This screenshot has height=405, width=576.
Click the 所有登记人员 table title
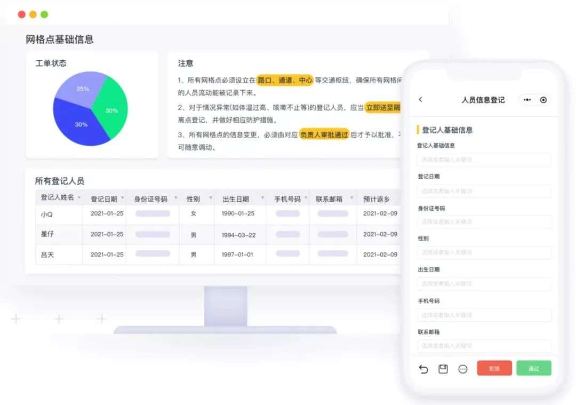pos(60,181)
